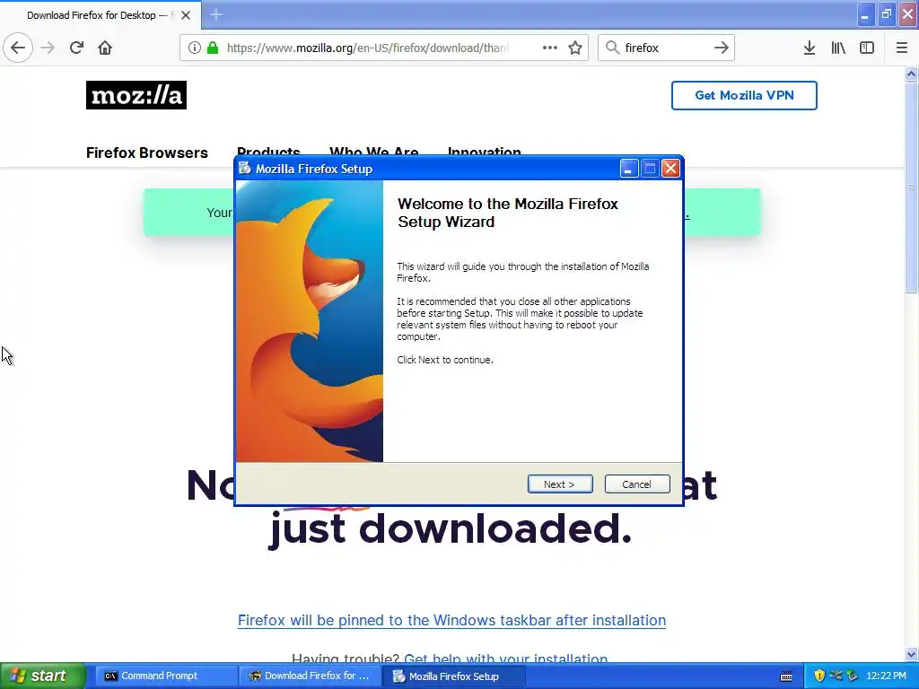The width and height of the screenshot is (919, 689).
Task: Open the Firefox home page icon
Action: [x=105, y=48]
